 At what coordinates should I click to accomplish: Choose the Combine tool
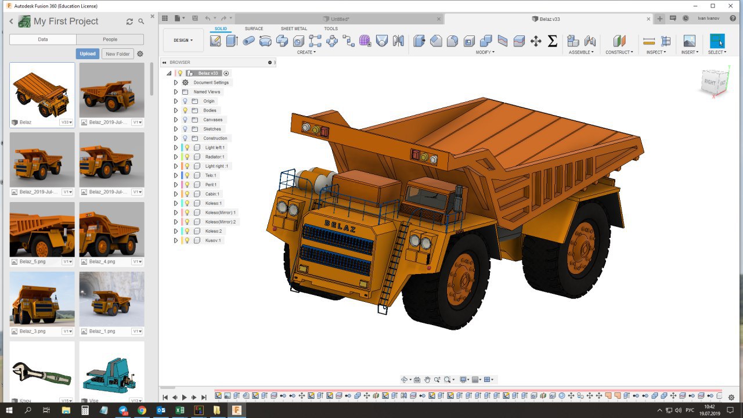[x=486, y=41]
